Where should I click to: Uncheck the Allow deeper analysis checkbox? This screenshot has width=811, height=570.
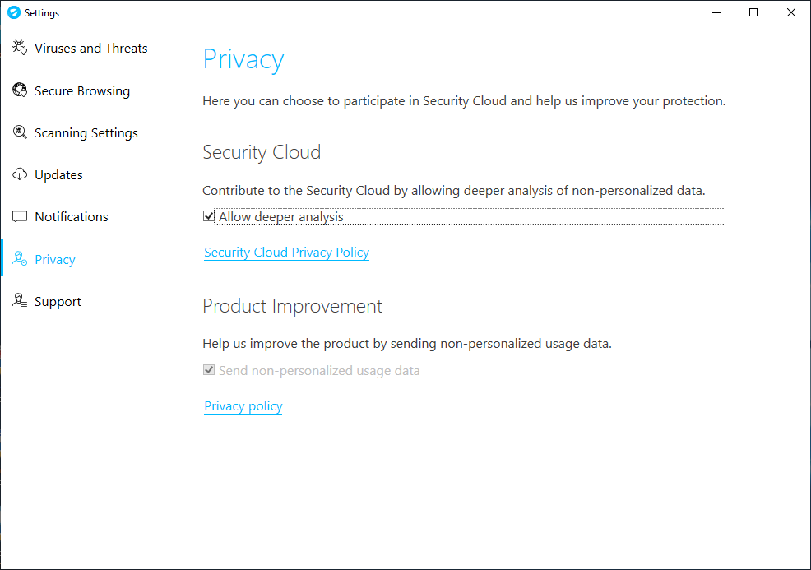coord(209,216)
